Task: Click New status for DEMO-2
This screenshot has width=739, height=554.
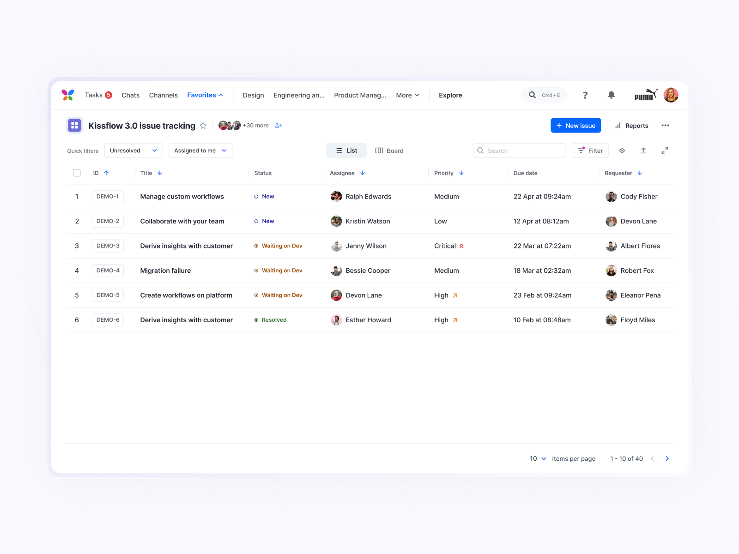Action: [x=264, y=221]
